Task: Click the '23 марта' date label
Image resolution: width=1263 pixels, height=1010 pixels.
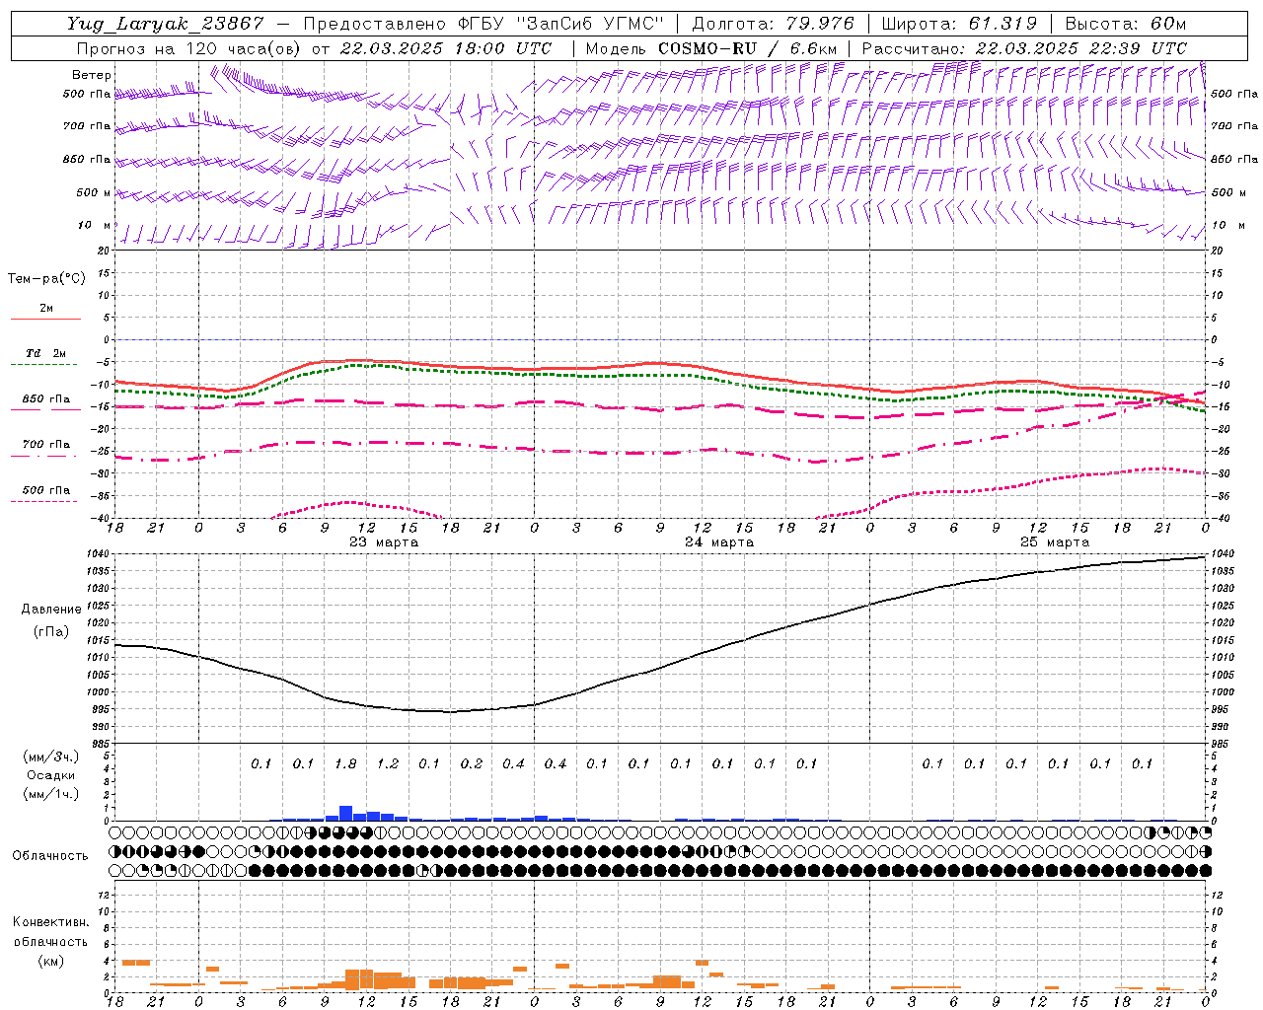Action: point(384,541)
